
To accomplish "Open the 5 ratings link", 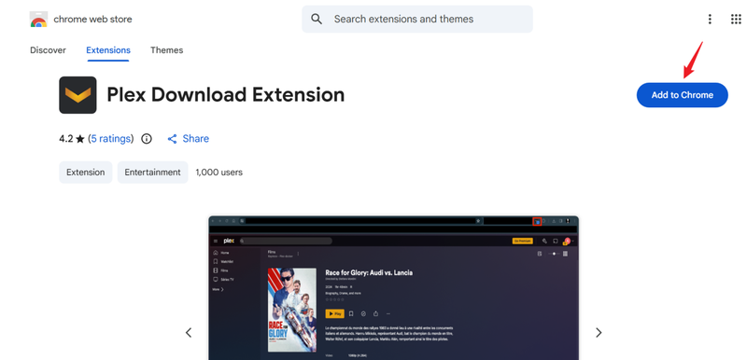I will [x=112, y=138].
